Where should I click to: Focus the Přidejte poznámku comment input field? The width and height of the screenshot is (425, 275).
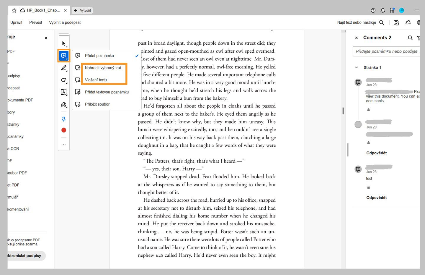[x=386, y=51]
